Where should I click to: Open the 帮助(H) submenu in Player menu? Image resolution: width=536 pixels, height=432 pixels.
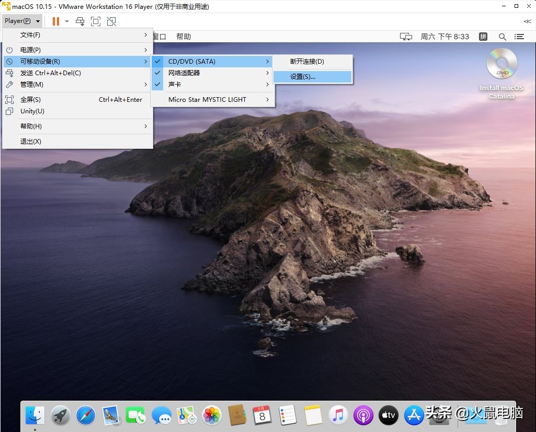pos(77,126)
